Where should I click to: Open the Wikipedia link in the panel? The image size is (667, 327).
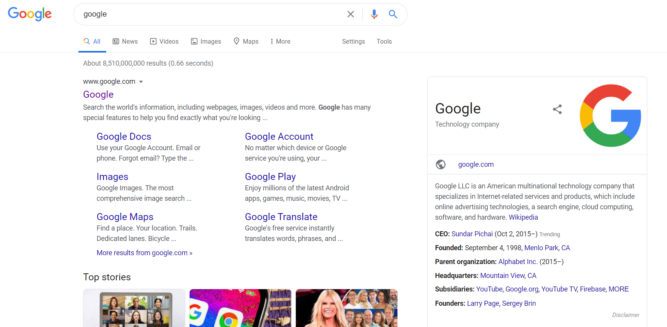click(x=523, y=217)
